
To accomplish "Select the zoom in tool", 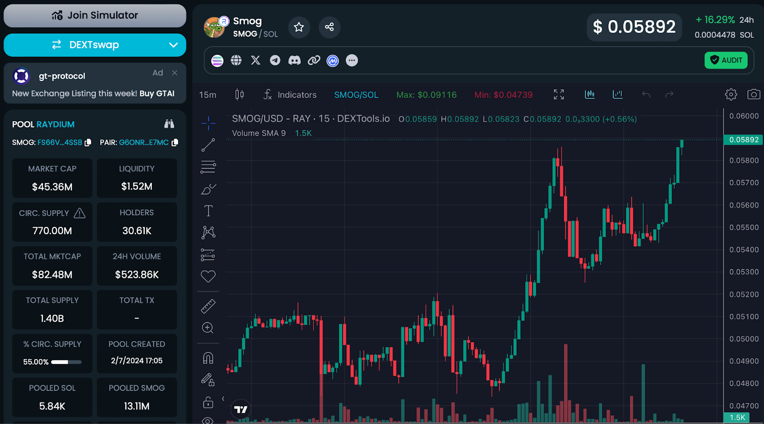I will pos(208,328).
